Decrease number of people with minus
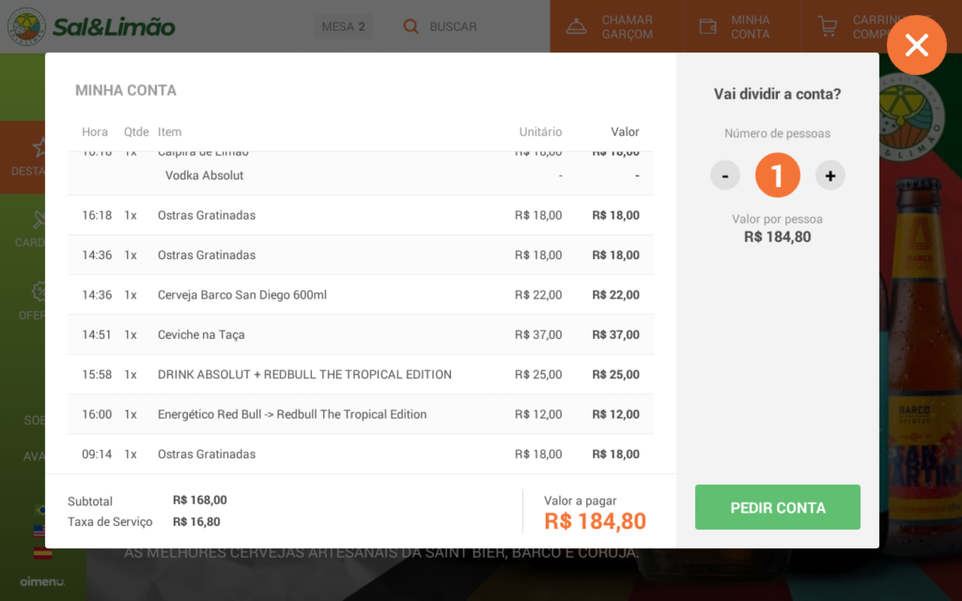962x601 pixels. click(x=725, y=176)
